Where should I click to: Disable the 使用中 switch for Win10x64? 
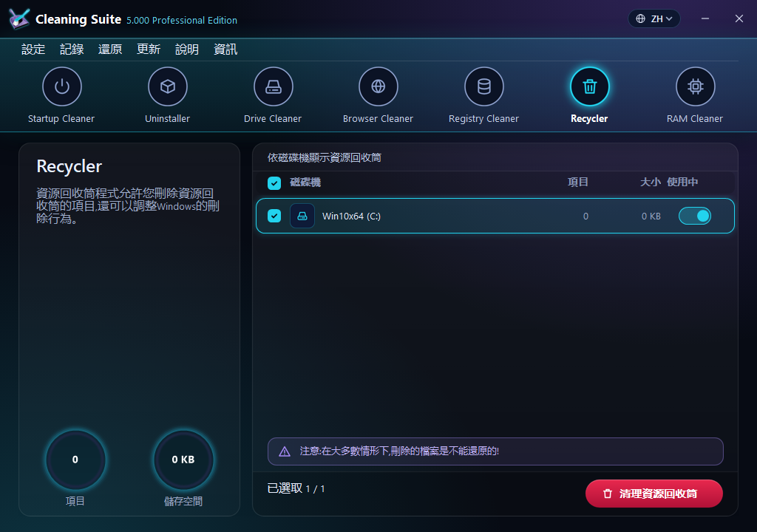click(x=695, y=216)
